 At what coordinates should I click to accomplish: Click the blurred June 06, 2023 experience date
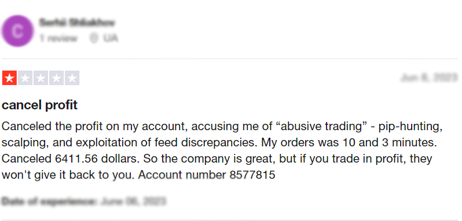pos(133,201)
